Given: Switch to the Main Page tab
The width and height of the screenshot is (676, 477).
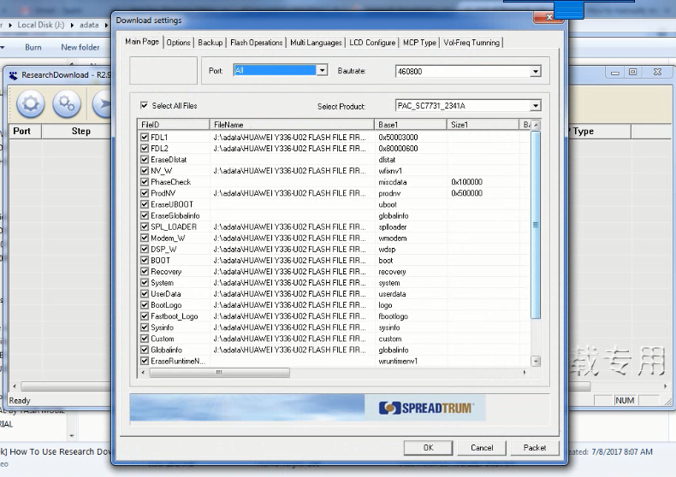Looking at the screenshot, I should 142,42.
